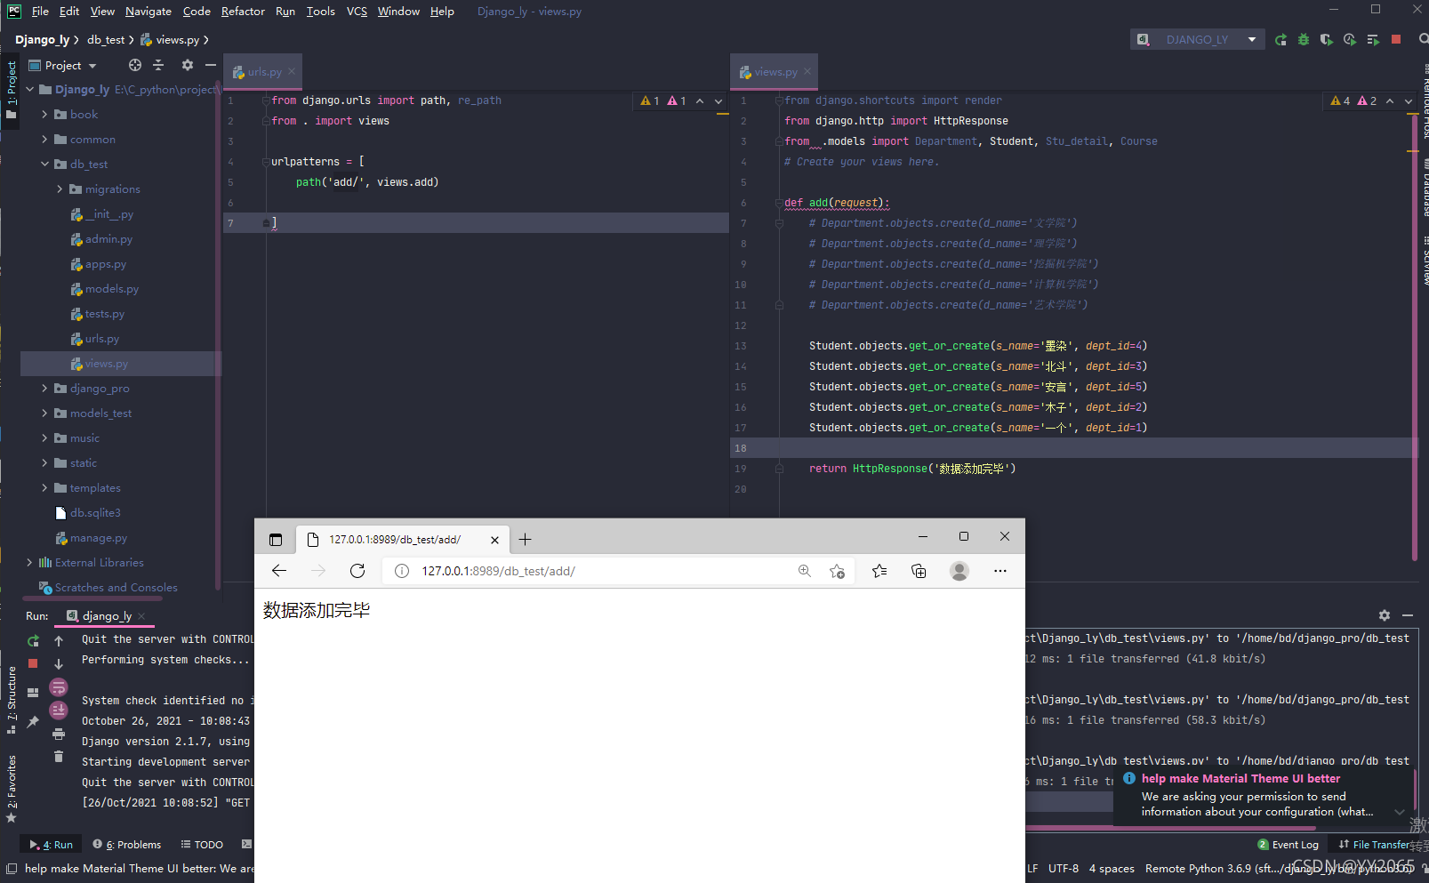The image size is (1429, 883).
Task: Pin the django_ly Run tab
Action: click(33, 721)
